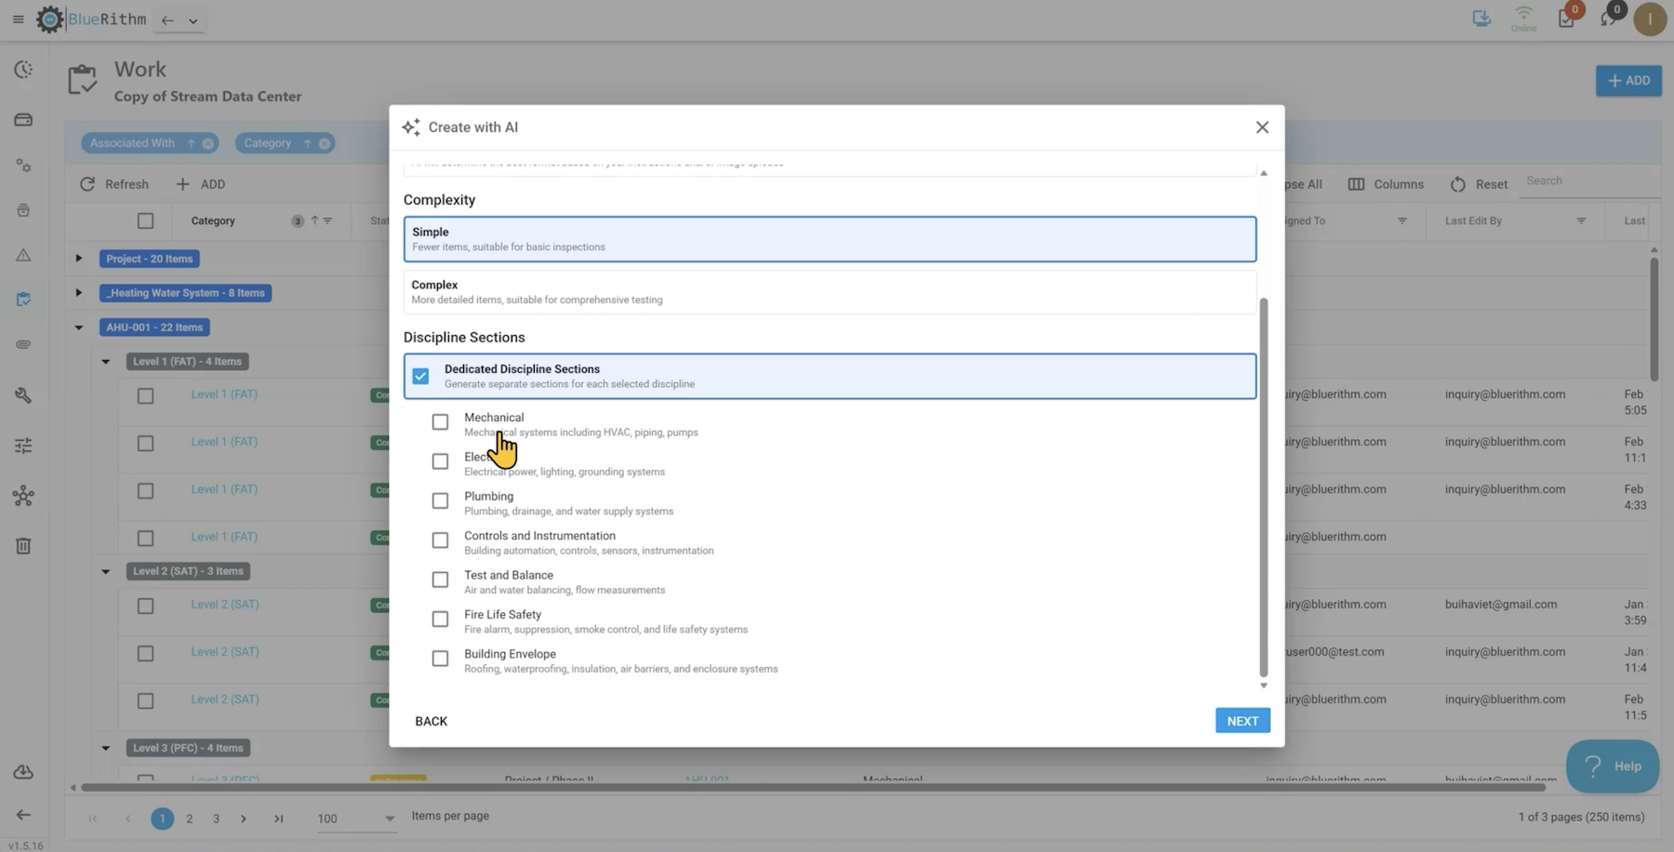The height and width of the screenshot is (852, 1674).
Task: Select the Simple complexity option
Action: 829,239
